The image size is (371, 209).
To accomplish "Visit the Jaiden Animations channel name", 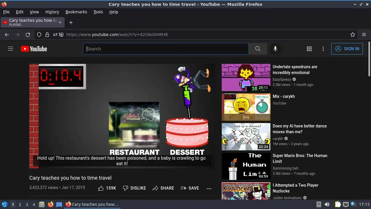I will point(287,198).
